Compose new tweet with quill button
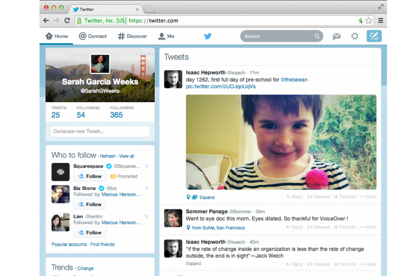Screen dimensions: 420x276 pos(374,36)
